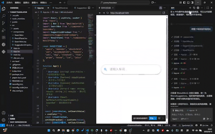Expand the node_modules folder

point(18,19)
